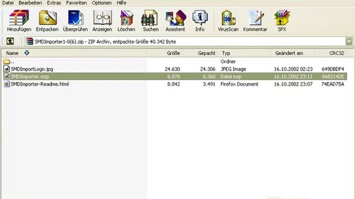The width and height of the screenshot is (355, 199).
Task: Open the Optionen menu
Action: (x=102, y=3)
